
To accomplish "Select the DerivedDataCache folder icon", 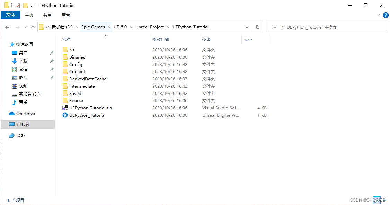I will pos(65,79).
